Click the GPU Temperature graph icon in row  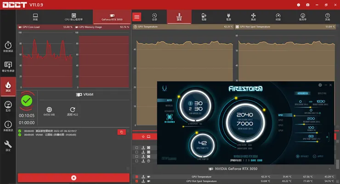(x=149, y=177)
